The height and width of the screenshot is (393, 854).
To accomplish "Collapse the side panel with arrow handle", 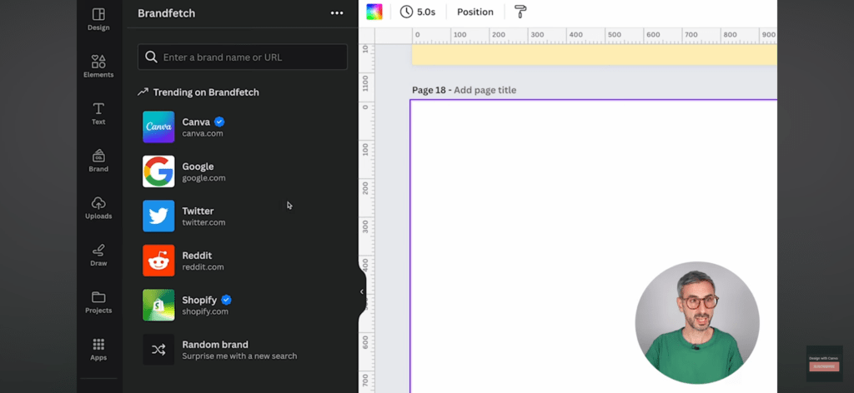I will point(362,292).
